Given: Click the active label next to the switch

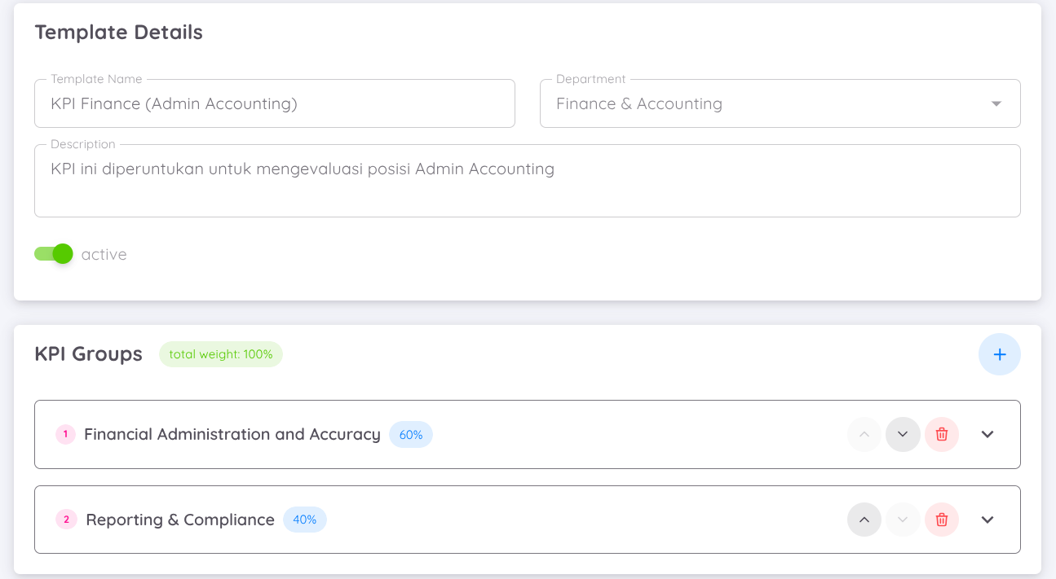Looking at the screenshot, I should (104, 255).
